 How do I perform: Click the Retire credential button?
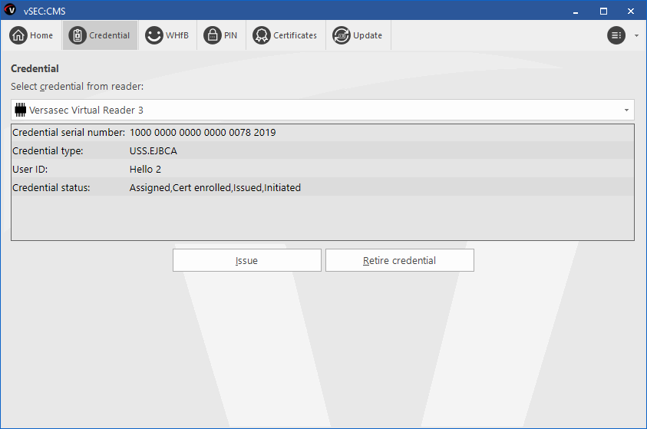[x=399, y=260]
